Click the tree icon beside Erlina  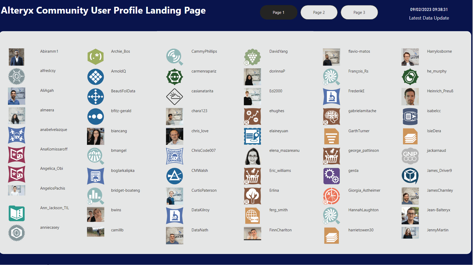252,196
